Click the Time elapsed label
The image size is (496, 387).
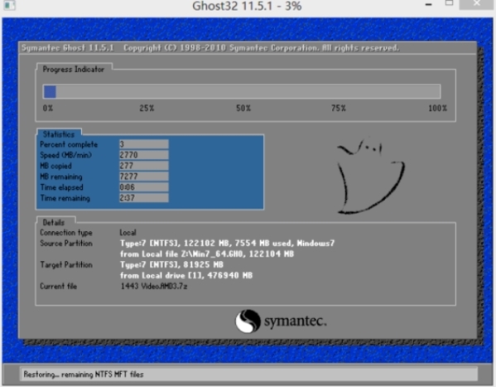tap(61, 187)
